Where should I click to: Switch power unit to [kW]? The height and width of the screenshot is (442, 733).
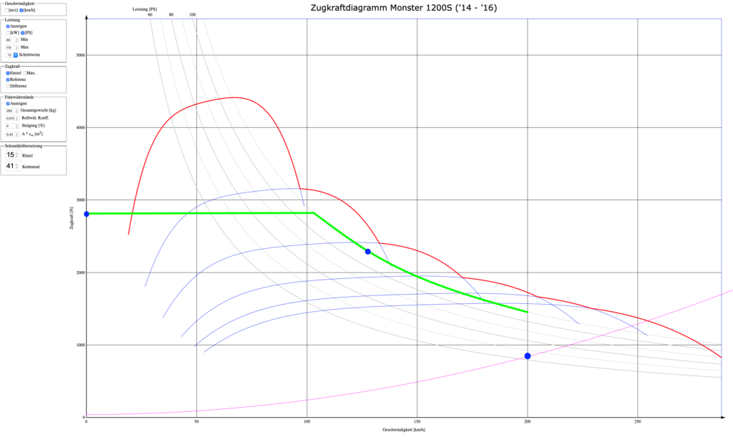tap(8, 33)
